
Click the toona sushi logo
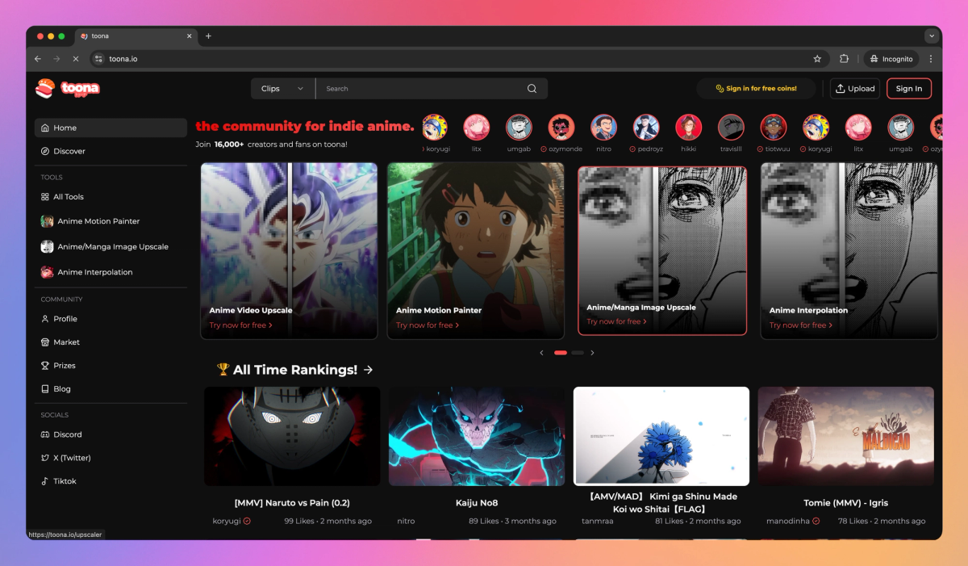[46, 88]
